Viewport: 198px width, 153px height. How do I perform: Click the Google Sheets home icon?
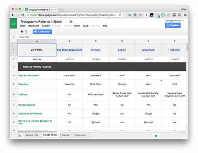tap(13, 23)
